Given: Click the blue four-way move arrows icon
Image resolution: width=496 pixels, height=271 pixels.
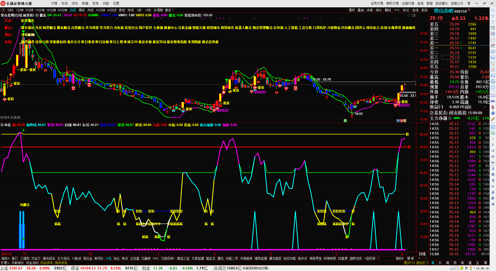Looking at the screenshot, I should (x=493, y=113).
